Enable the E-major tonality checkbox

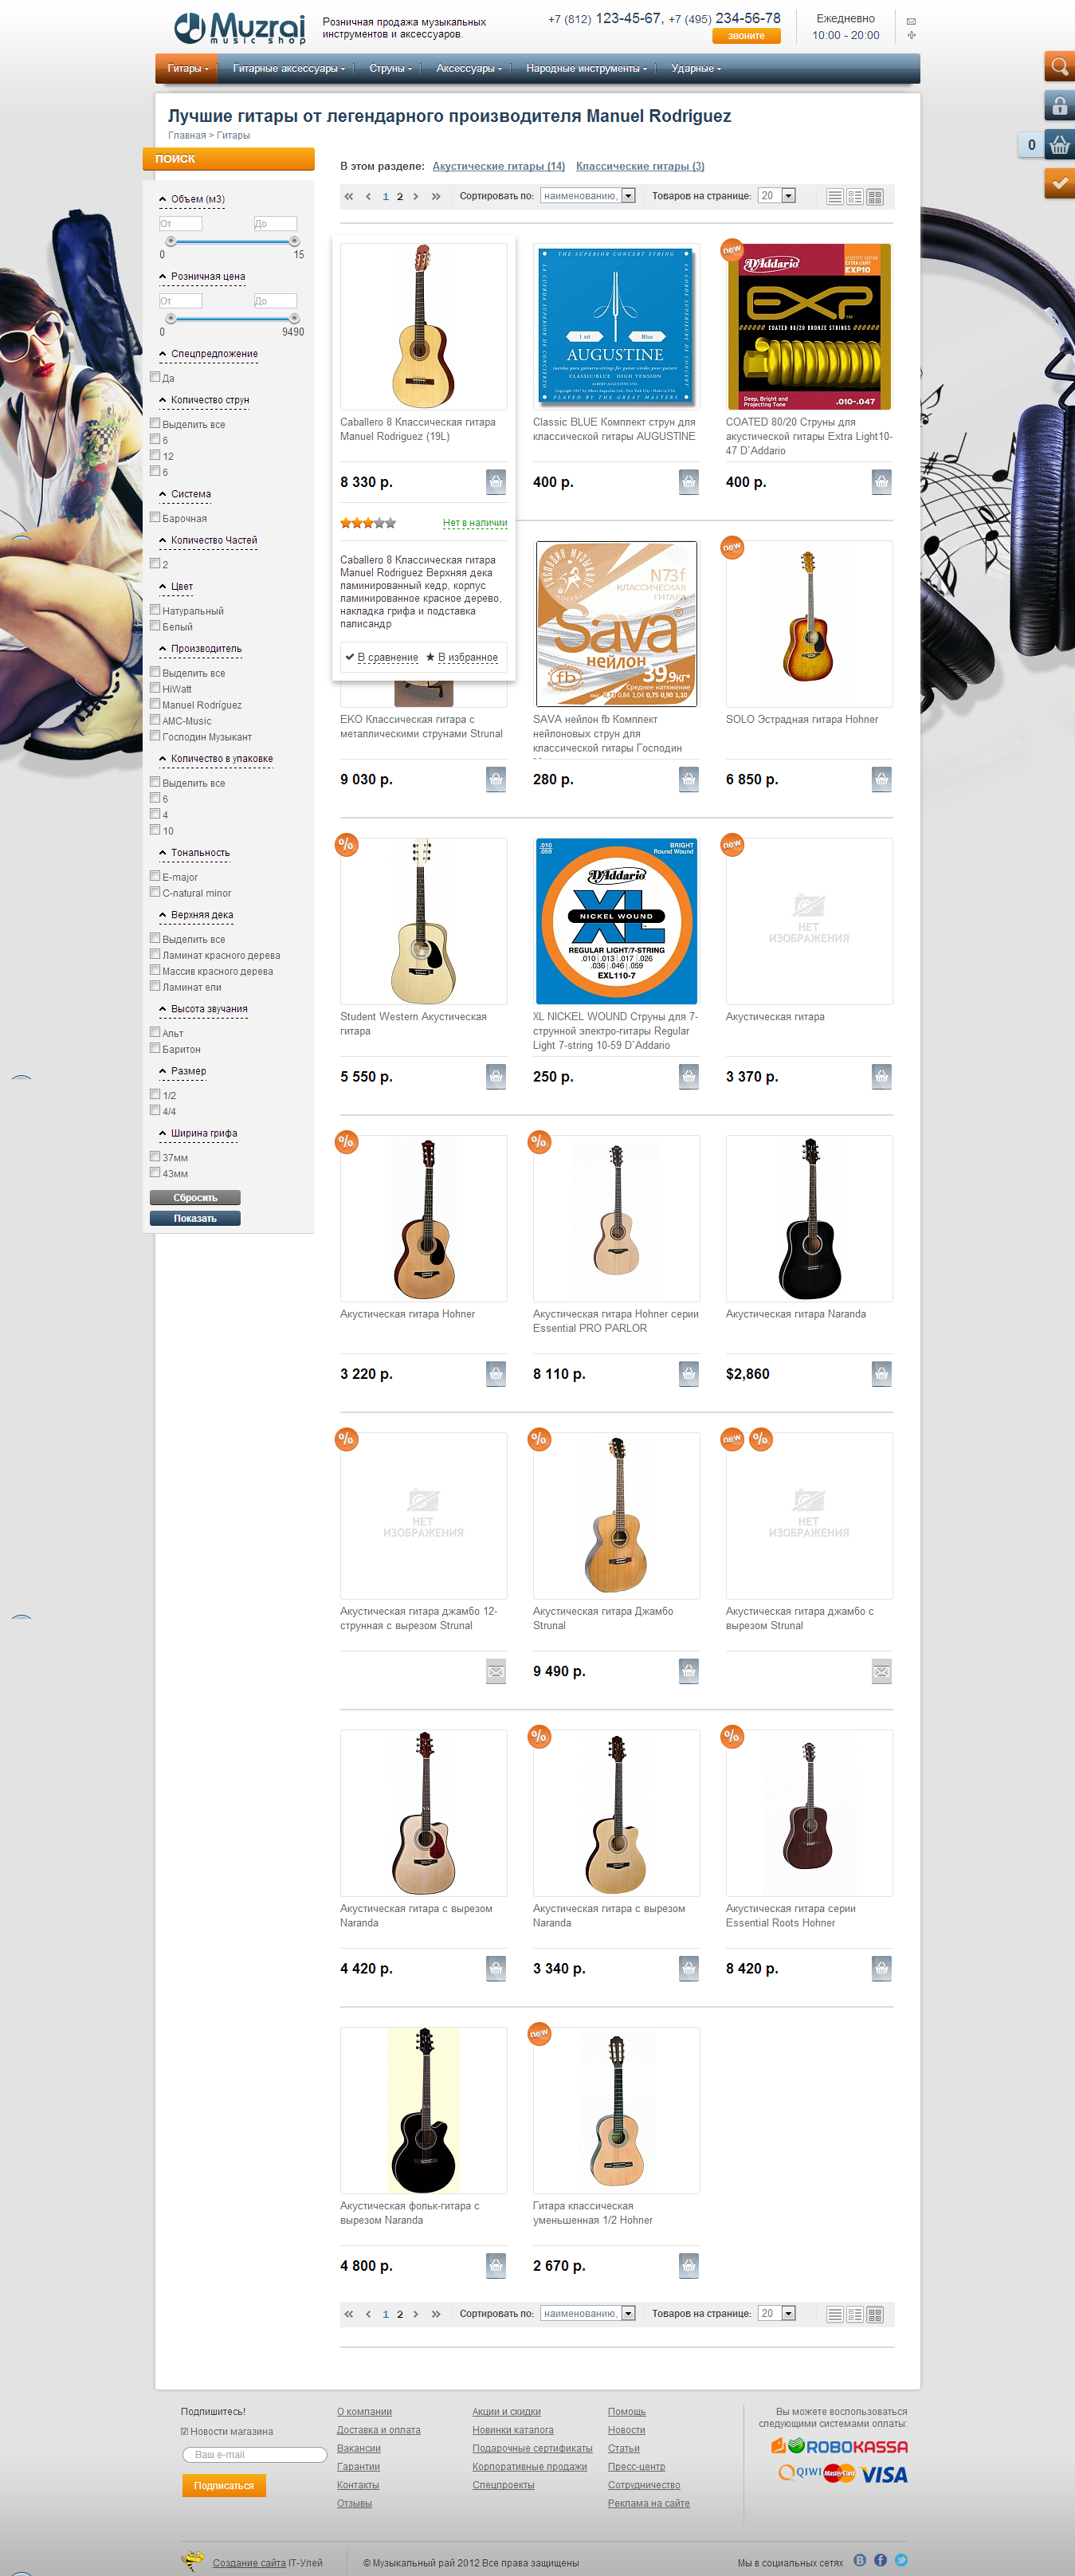[x=155, y=876]
